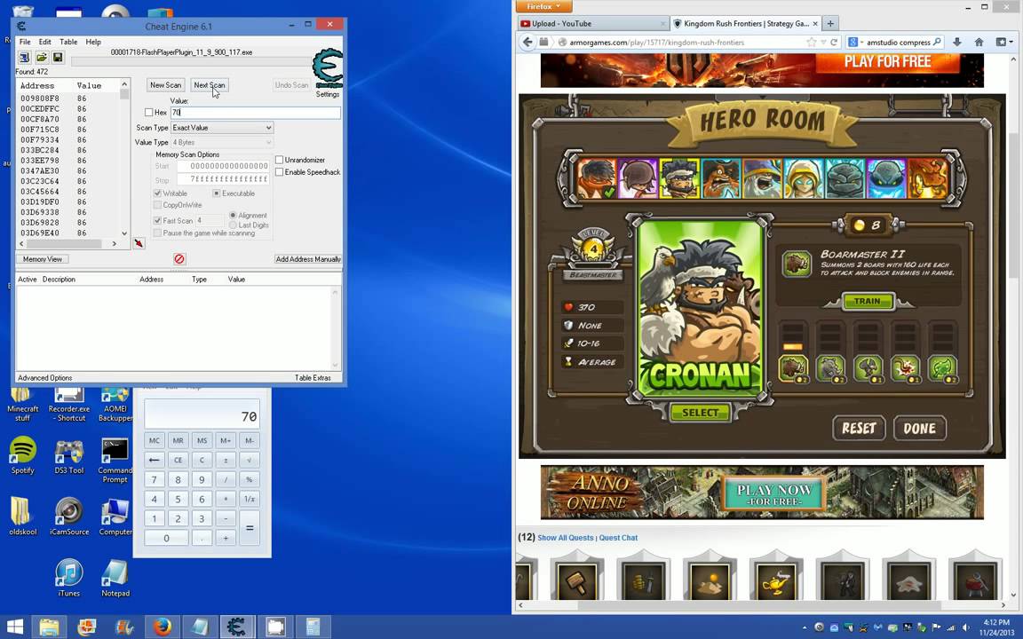This screenshot has width=1023, height=639.
Task: Select the Alignment radio button
Action: pyautogui.click(x=233, y=215)
